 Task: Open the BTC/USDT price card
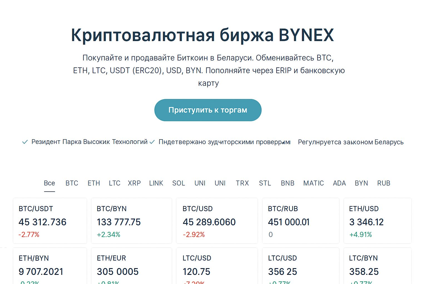50,220
